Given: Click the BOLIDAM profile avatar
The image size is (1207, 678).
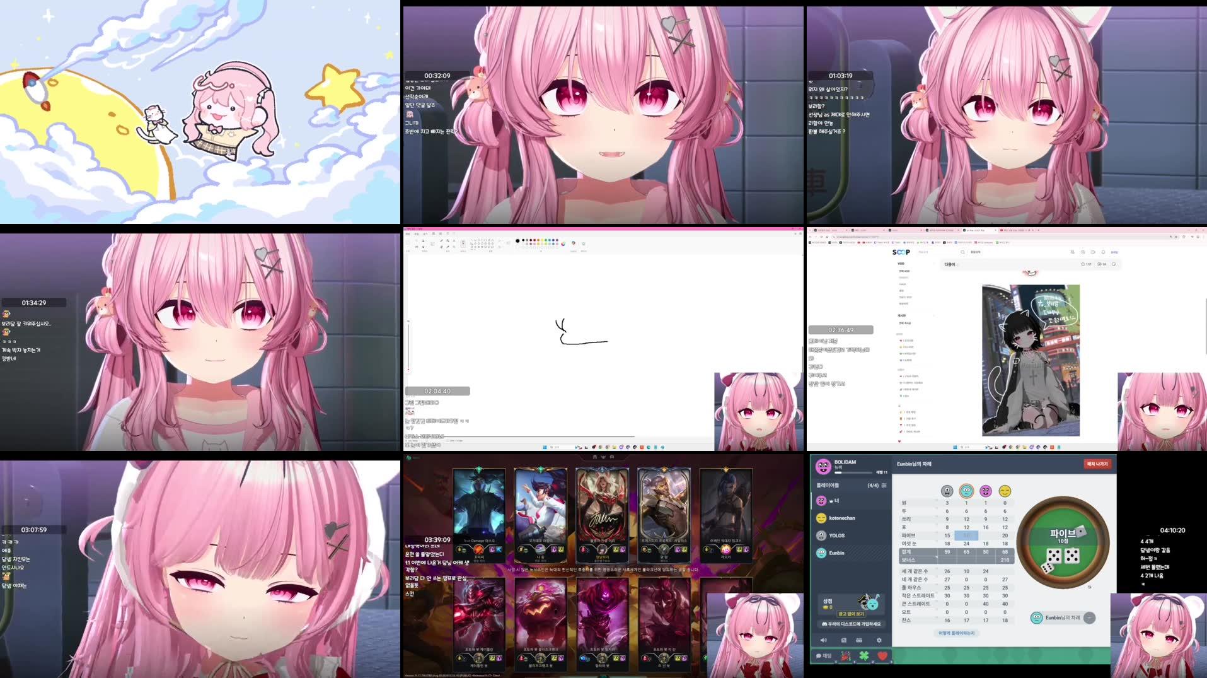Looking at the screenshot, I should (823, 467).
